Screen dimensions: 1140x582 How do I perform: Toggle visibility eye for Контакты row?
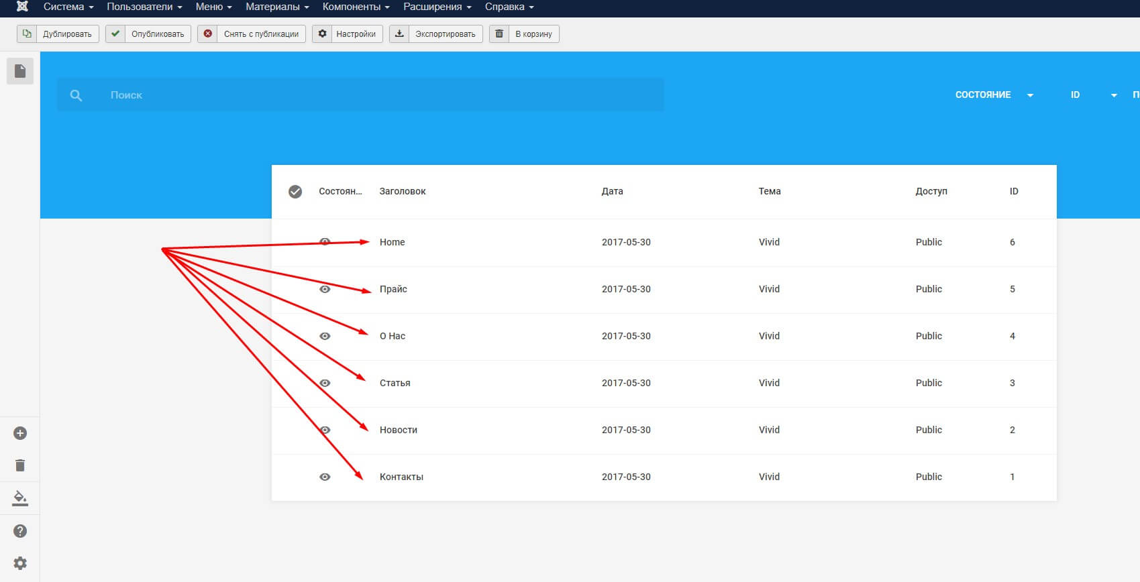pyautogui.click(x=325, y=477)
